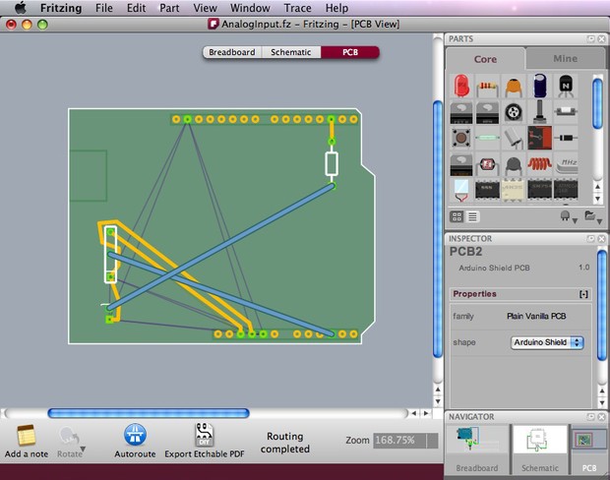Collapse the Properties section

click(583, 294)
